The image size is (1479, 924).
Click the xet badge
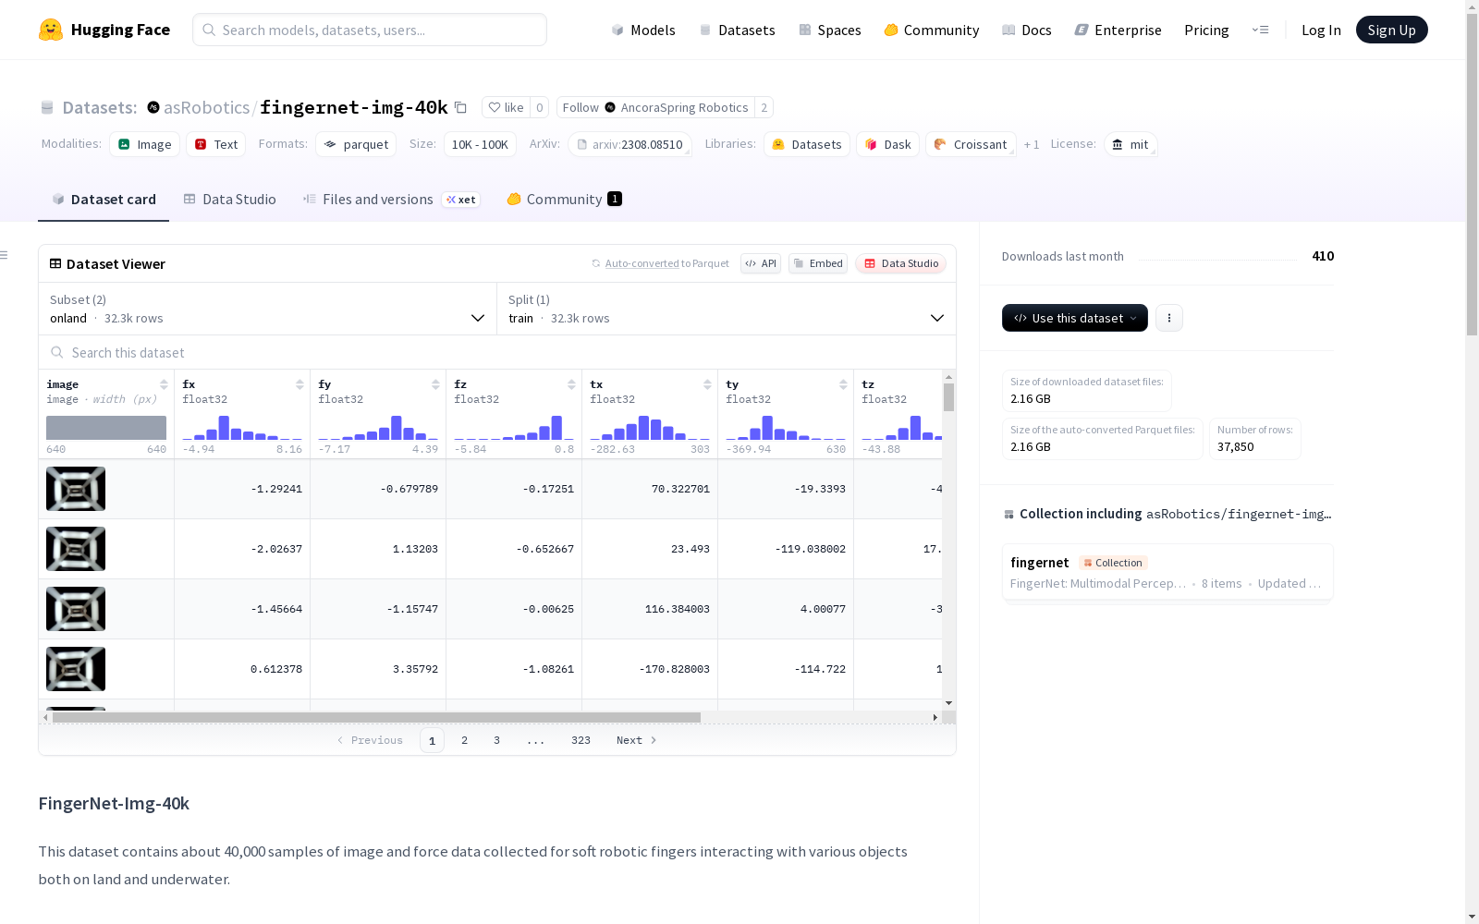tap(461, 200)
